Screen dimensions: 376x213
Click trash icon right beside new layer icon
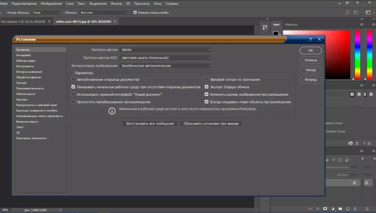point(355,209)
